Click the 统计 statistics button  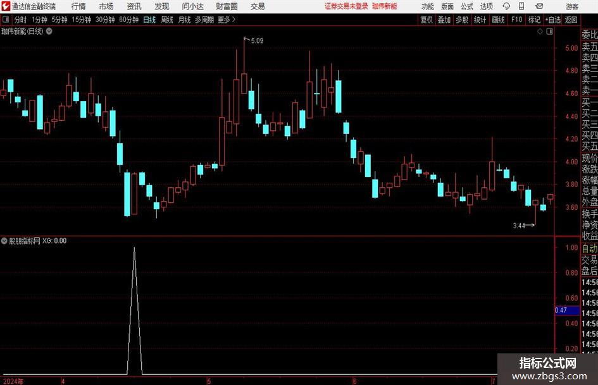tap(480, 20)
